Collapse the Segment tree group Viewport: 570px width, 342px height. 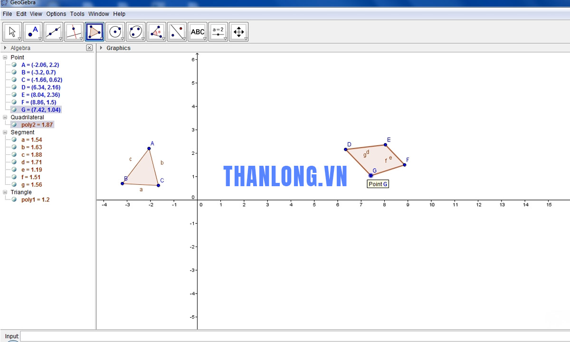pos(5,133)
